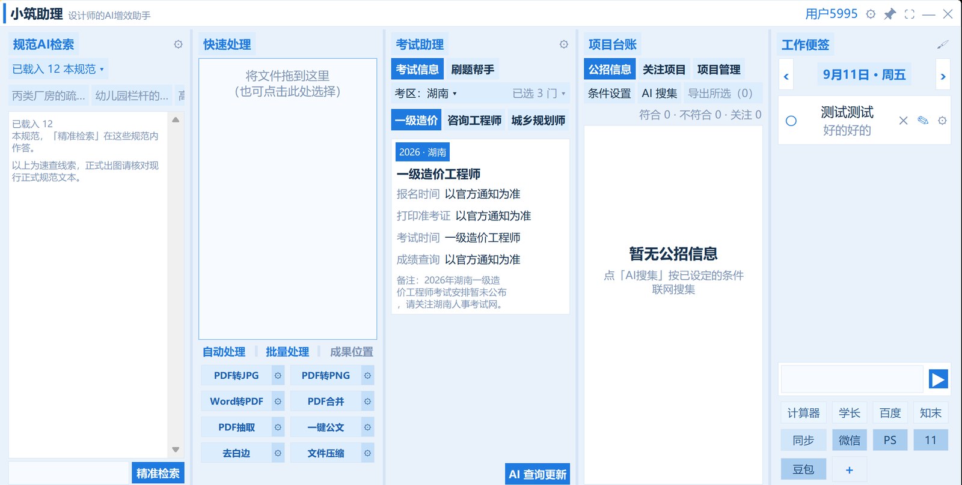Select suggested query 幼儿园栏杆的...
Screen dimensions: 962x485
tap(132, 95)
